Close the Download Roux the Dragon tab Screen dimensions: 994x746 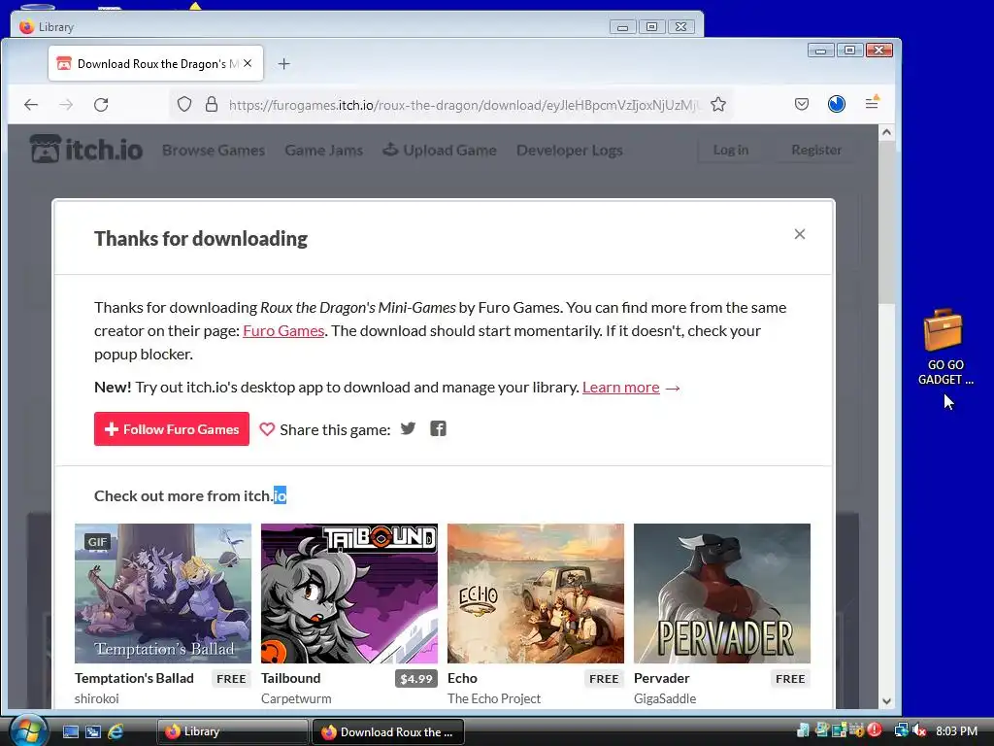[x=248, y=63]
